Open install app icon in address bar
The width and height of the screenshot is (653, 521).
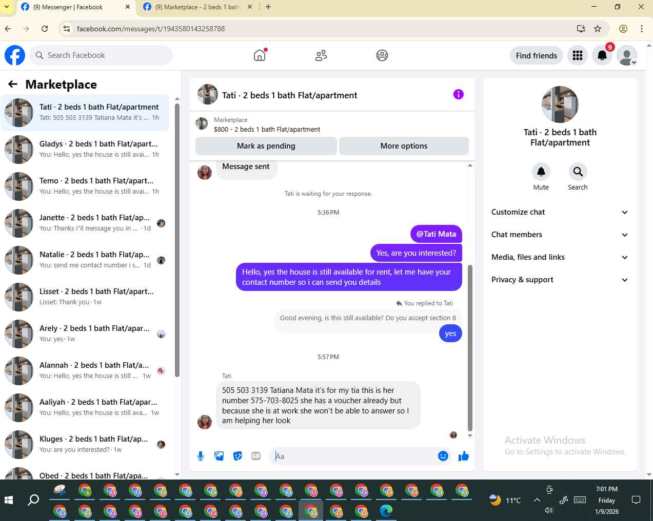pos(581,29)
